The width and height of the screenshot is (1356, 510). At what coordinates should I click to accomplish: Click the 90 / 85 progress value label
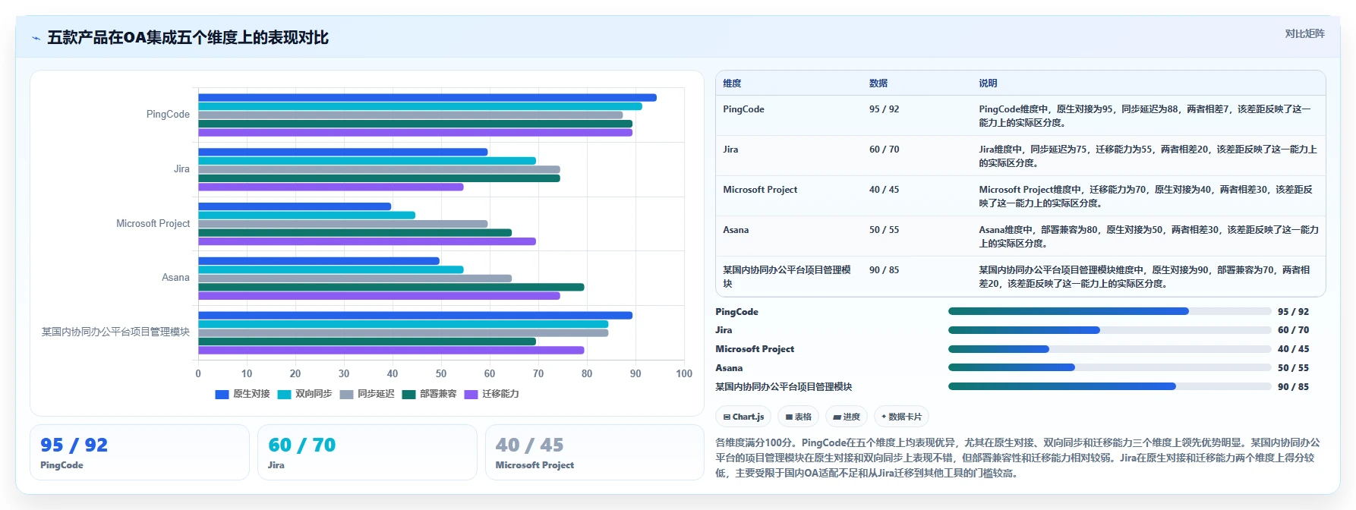1293,387
